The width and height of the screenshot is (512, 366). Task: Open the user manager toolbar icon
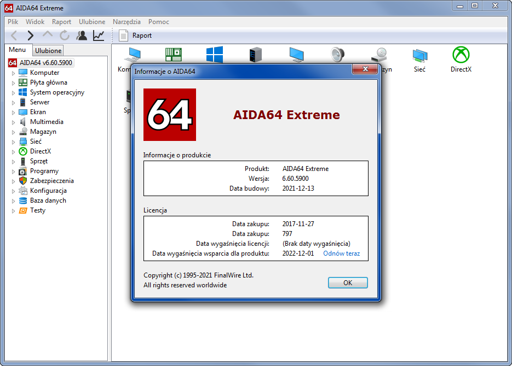coord(82,35)
